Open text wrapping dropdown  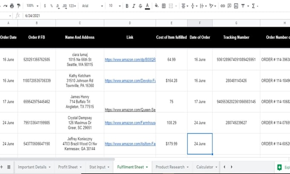tap(203, 6)
